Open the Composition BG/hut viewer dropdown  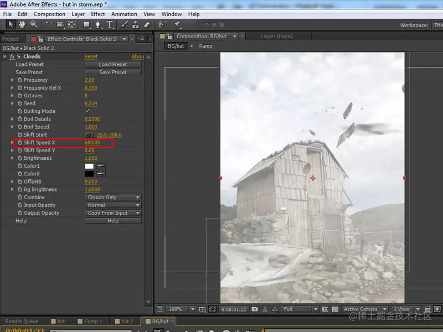click(x=234, y=36)
